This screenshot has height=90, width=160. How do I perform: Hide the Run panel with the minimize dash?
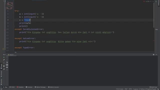coord(156,55)
